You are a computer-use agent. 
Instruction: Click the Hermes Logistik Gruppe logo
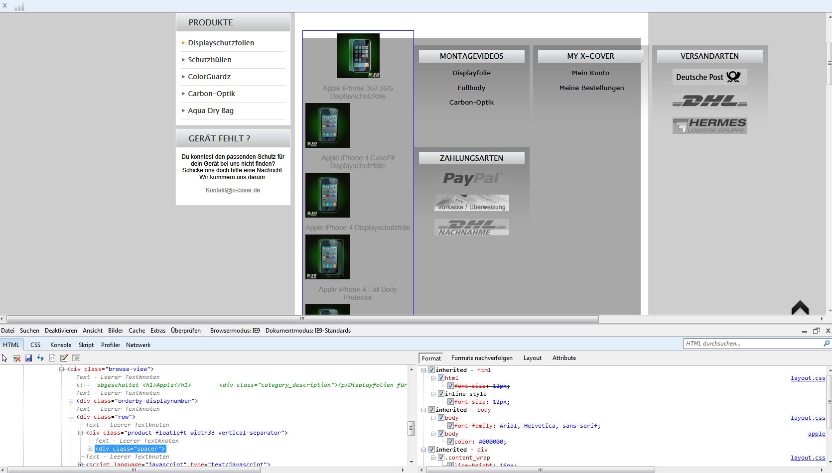[x=709, y=125]
